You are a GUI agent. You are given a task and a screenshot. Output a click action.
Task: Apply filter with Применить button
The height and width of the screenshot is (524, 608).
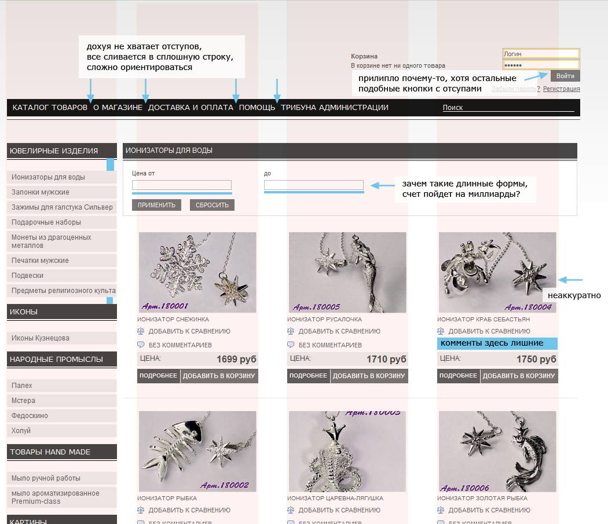coord(157,205)
